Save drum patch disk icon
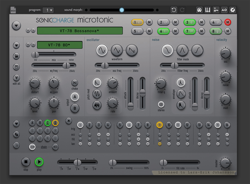Image resolution: width=250 pixels, height=184 pixels. click(x=16, y=67)
